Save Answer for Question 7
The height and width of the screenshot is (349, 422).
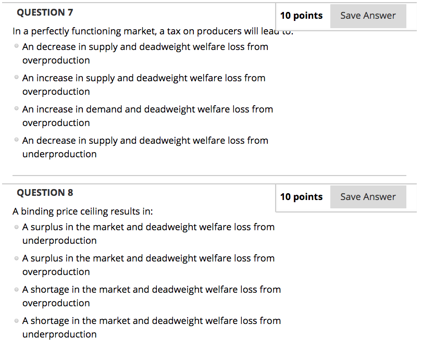[368, 16]
